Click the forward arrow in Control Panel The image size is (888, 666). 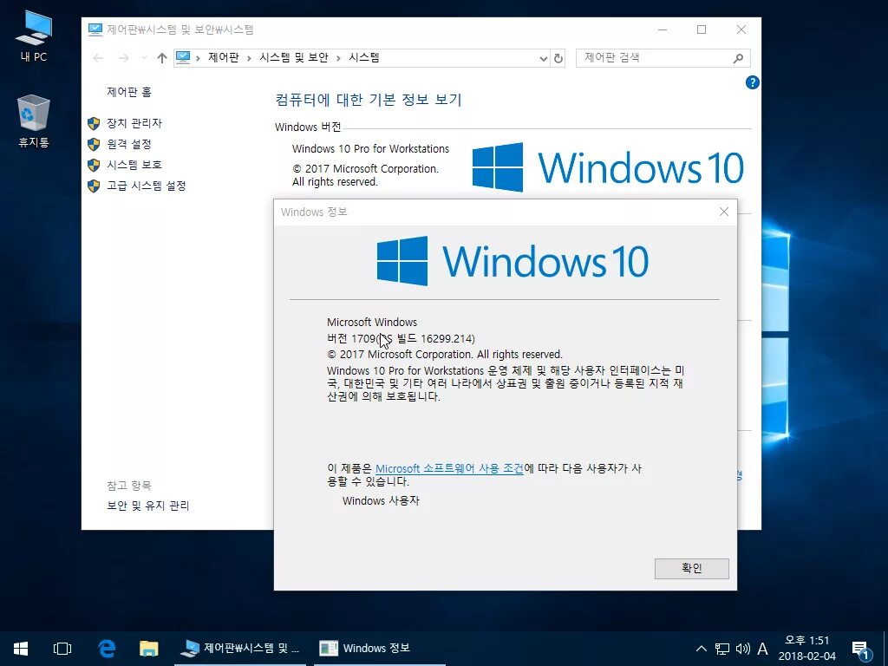[123, 58]
